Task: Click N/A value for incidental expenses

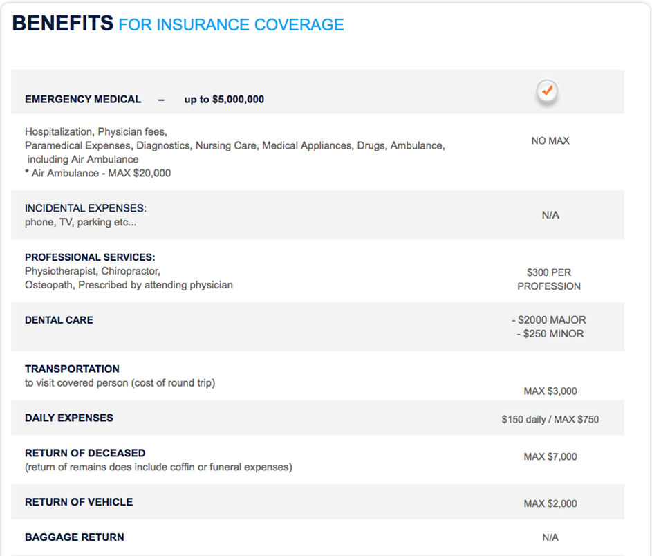Action: coord(550,216)
